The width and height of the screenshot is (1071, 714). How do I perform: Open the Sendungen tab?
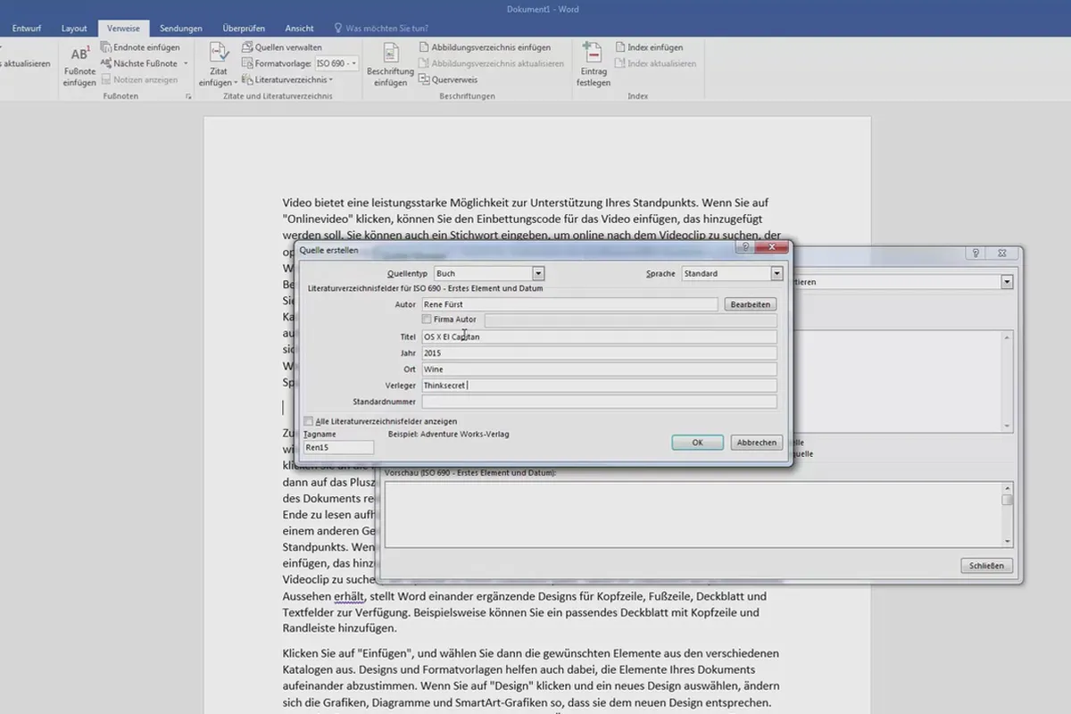pos(181,29)
